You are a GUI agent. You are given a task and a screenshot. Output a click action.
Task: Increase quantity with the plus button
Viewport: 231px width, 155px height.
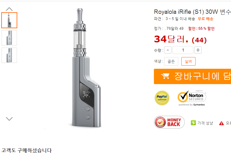(x=198, y=50)
